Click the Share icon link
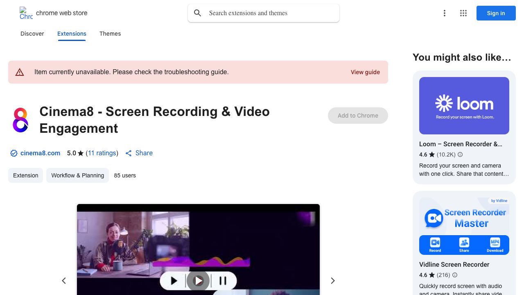Viewport: 524px width, 295px height. [x=129, y=153]
